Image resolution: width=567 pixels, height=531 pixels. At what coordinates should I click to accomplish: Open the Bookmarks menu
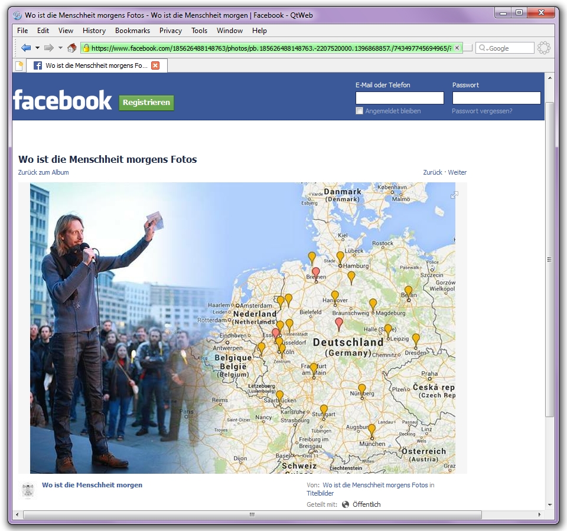pyautogui.click(x=132, y=31)
